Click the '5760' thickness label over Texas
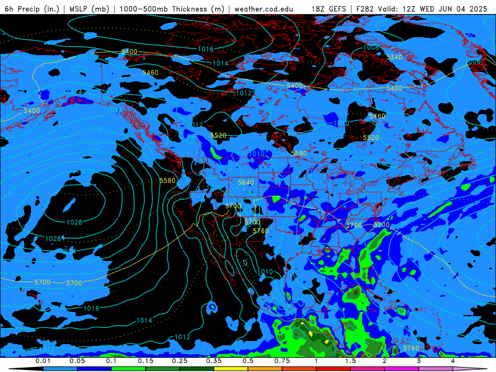 click(260, 231)
